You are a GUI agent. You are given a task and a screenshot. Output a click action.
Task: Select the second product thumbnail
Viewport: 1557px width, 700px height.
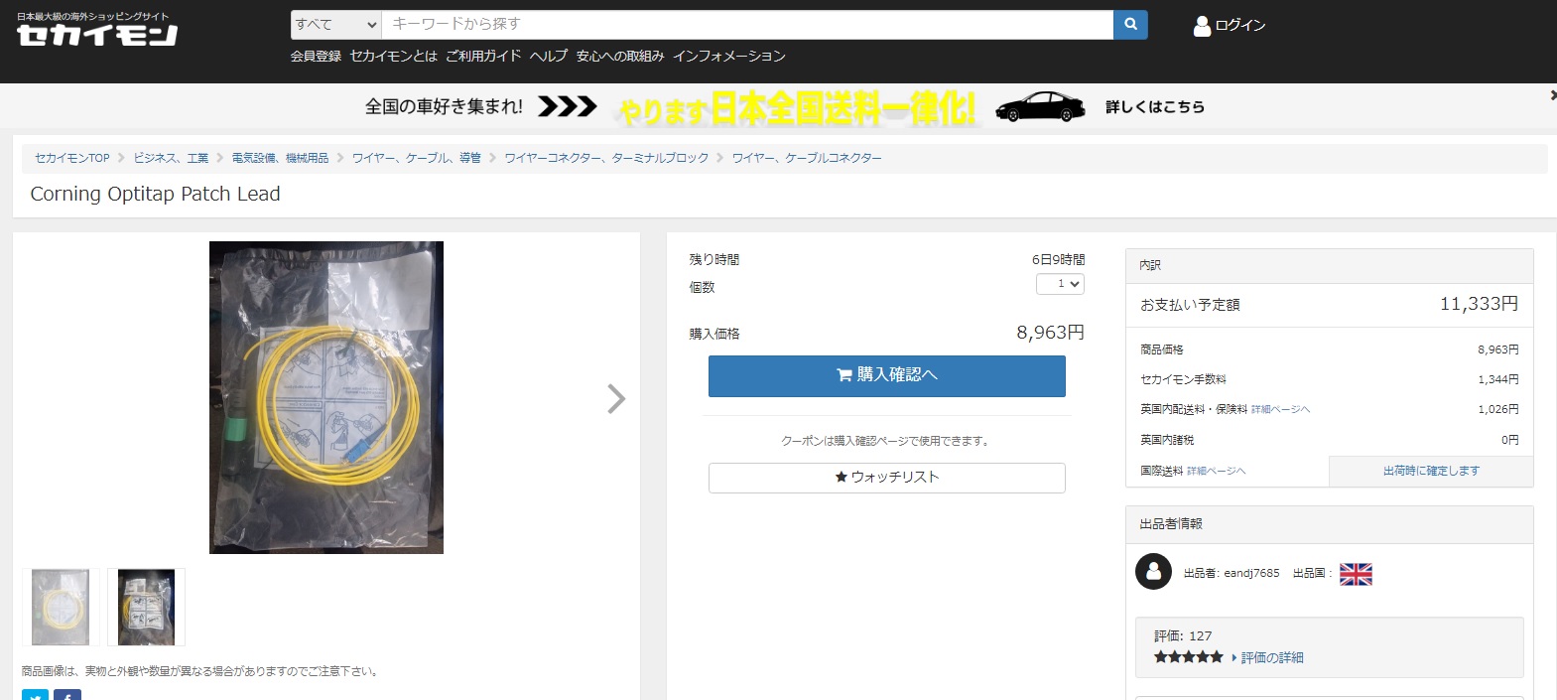coord(146,607)
